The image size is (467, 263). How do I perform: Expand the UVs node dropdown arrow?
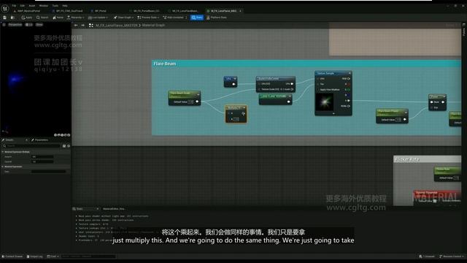pos(235,79)
